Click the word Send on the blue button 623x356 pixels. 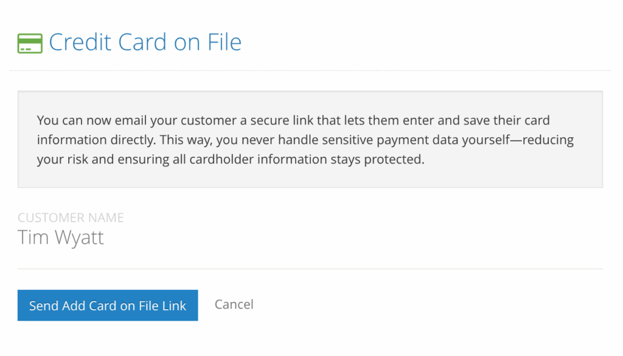coord(43,306)
